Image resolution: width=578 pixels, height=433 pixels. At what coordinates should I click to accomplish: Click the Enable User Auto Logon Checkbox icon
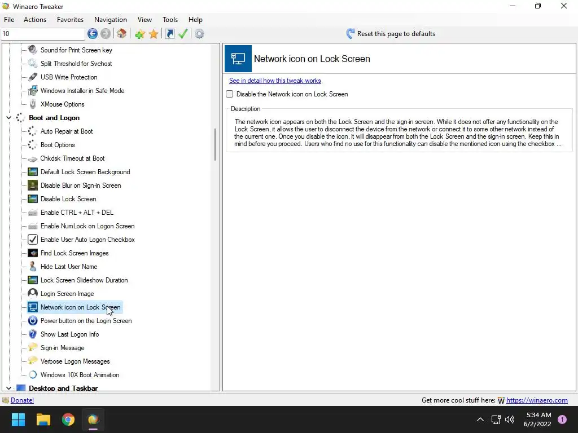tap(33, 239)
